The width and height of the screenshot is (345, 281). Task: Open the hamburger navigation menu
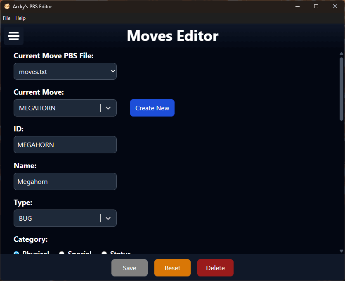(14, 36)
